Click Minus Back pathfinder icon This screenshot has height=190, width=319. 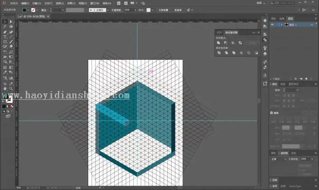(256, 53)
